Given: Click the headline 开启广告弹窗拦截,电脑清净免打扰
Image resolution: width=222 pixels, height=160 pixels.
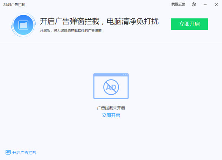Looking at the screenshot, I should [99, 21].
